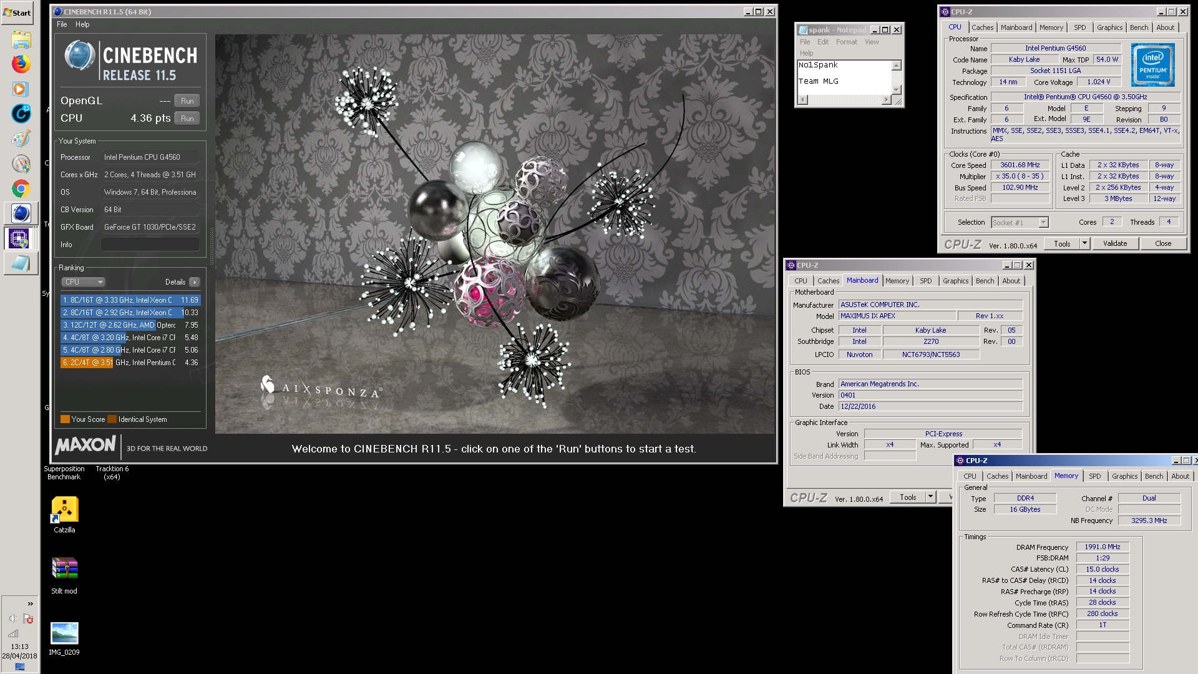Click the Validate button
1198x674 pixels.
pos(1115,244)
